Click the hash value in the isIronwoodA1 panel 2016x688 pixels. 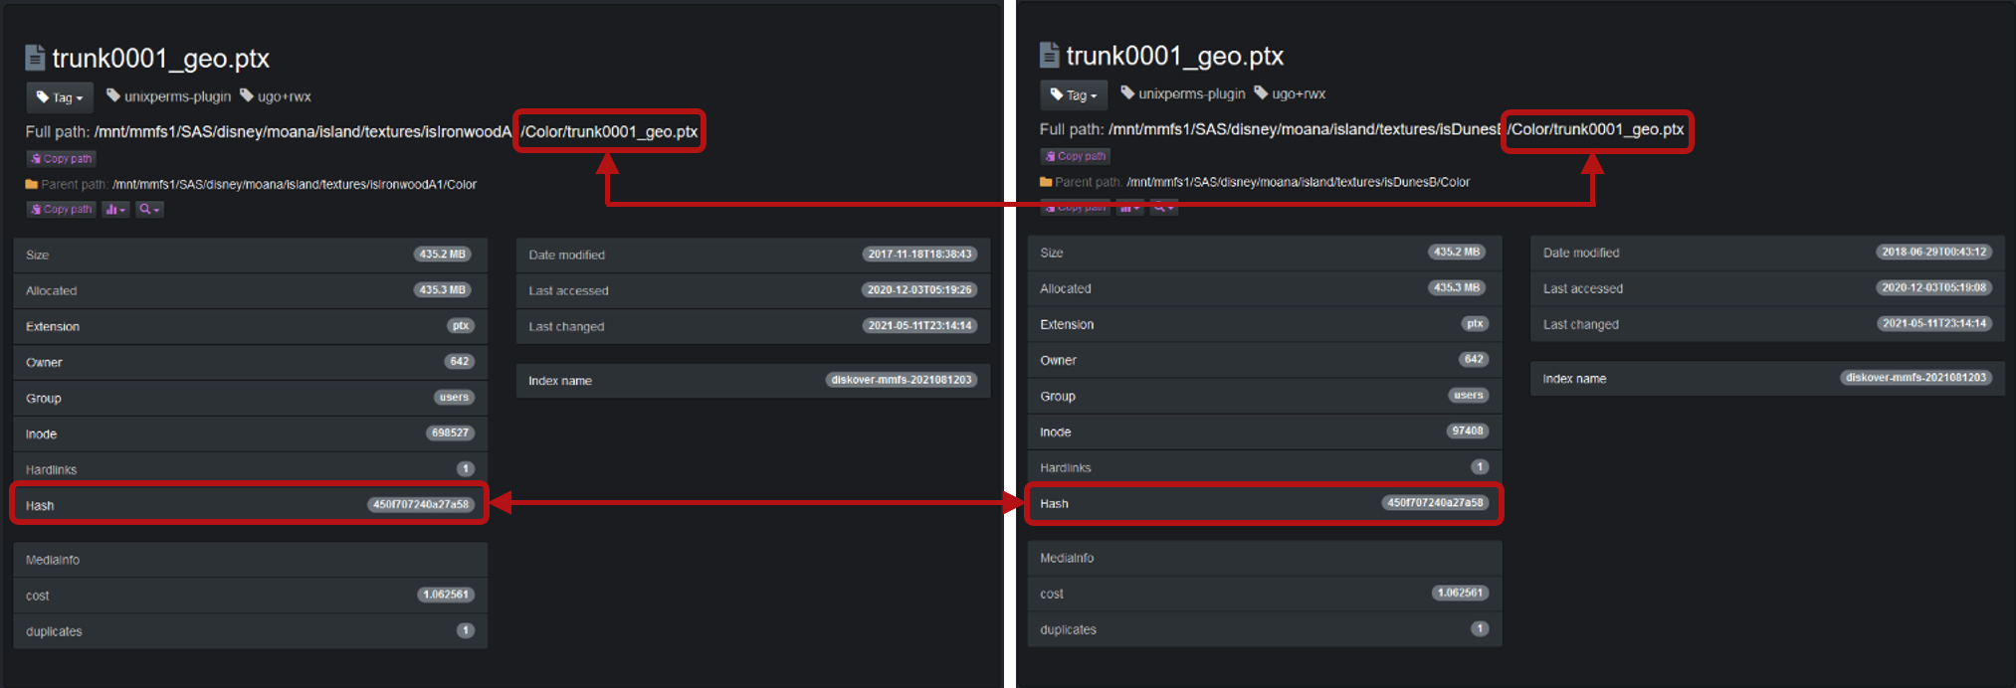coord(421,505)
